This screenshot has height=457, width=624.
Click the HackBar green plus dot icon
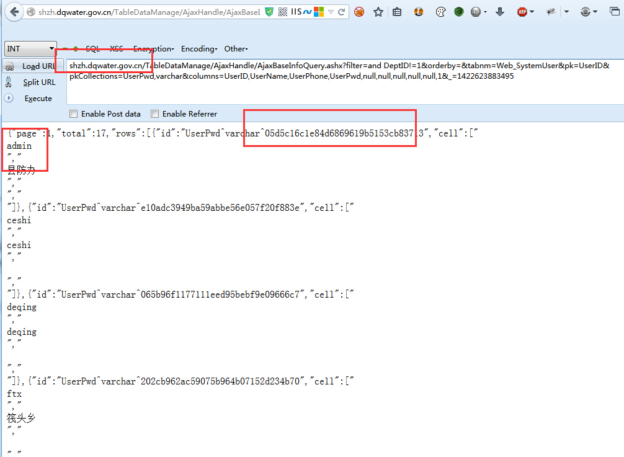[76, 49]
